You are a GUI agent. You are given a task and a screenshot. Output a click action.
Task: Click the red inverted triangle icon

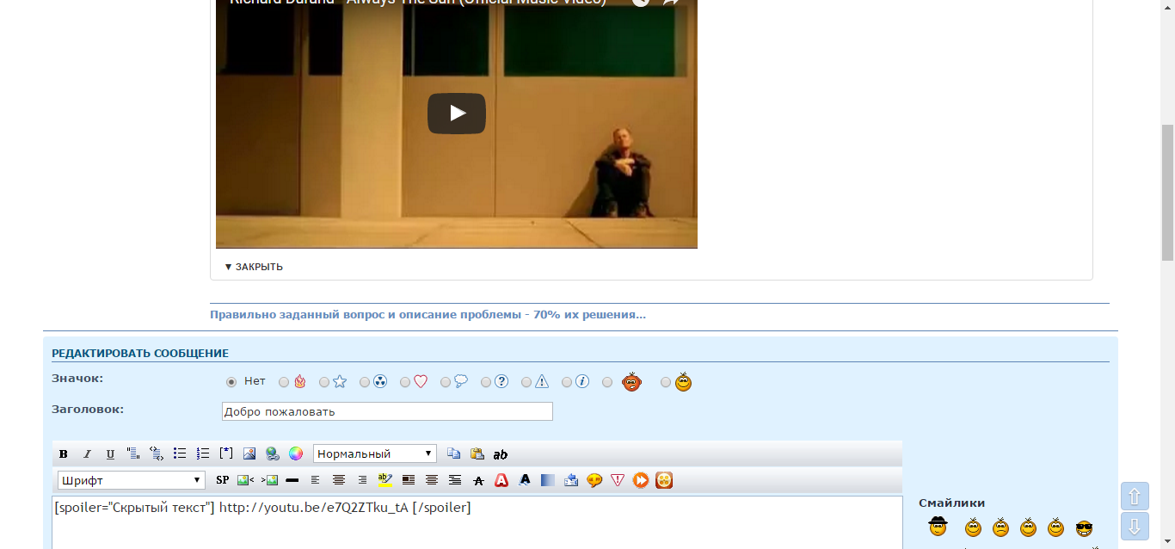618,480
